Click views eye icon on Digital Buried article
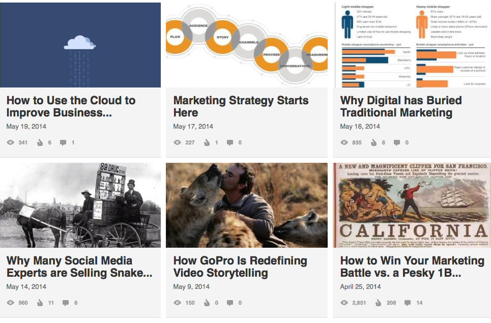 [344, 143]
